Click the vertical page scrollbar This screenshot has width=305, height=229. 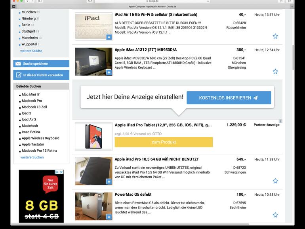pos(293,57)
